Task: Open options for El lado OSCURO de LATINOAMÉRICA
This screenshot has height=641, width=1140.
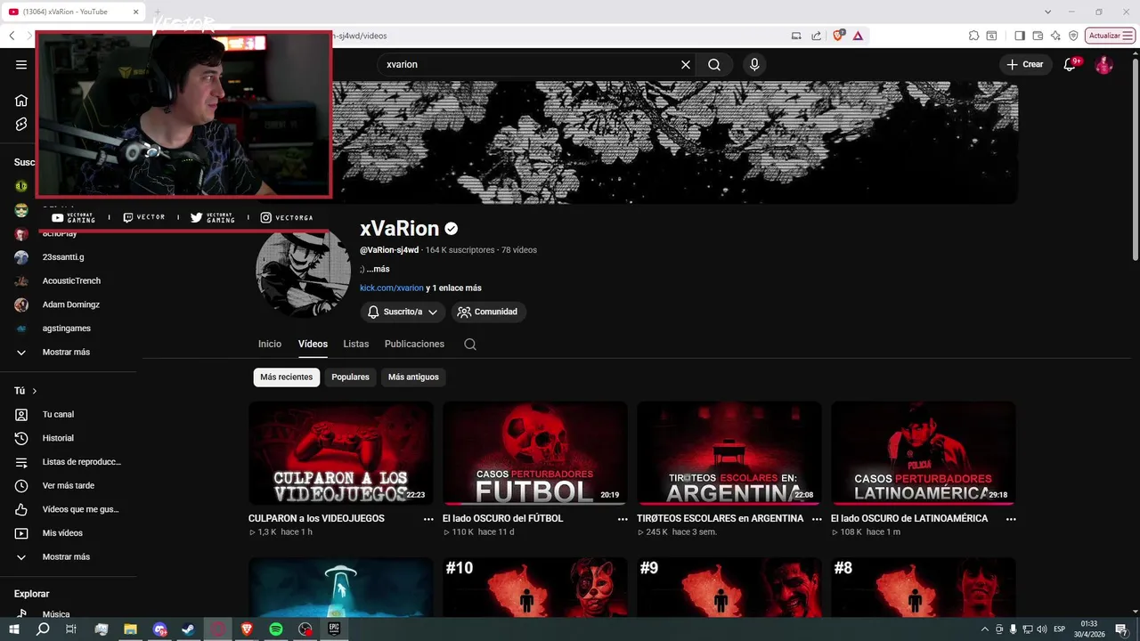Action: tap(1011, 519)
